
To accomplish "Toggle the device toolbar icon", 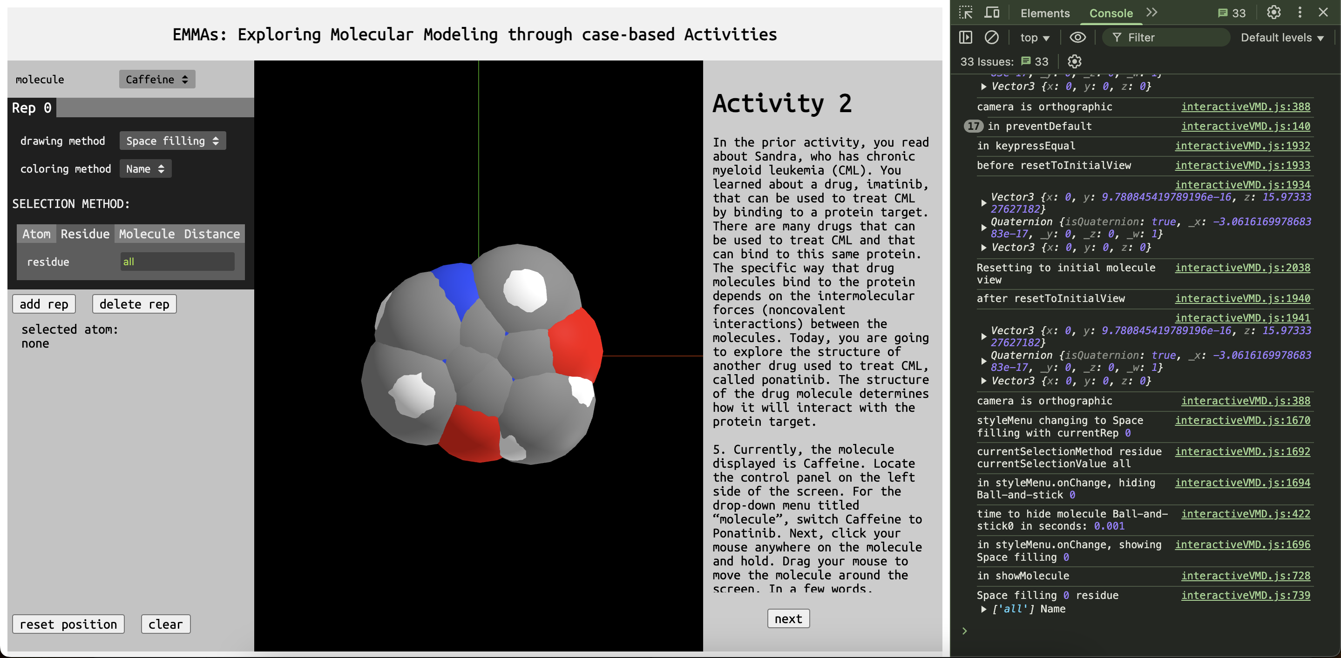I will (992, 13).
